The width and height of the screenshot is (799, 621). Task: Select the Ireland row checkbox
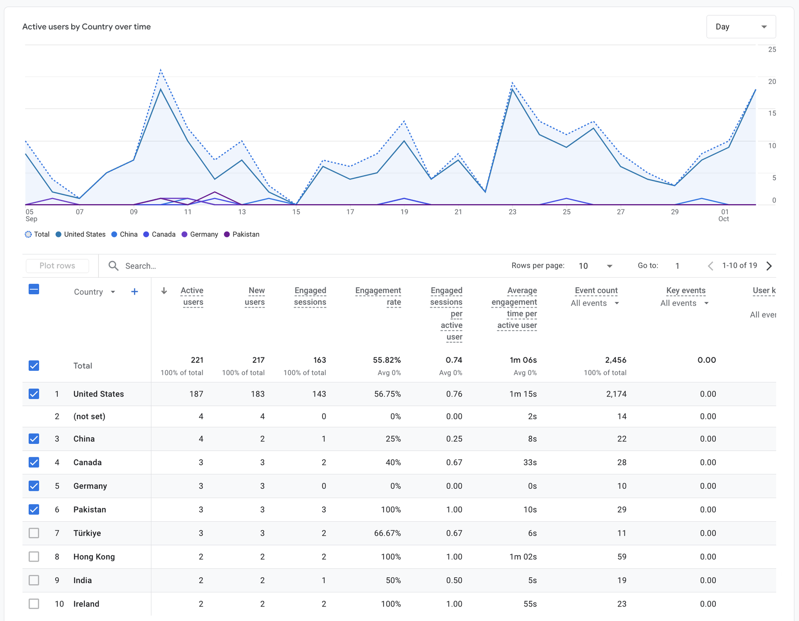tap(34, 604)
